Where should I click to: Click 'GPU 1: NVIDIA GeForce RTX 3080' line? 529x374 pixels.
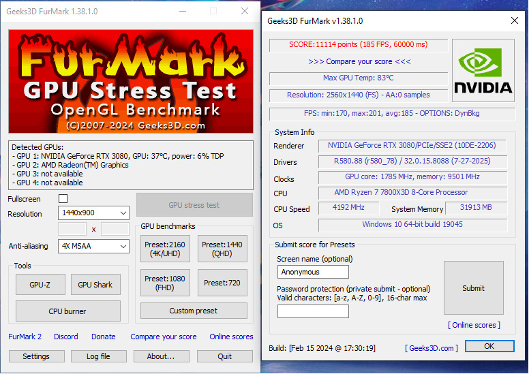[118, 156]
